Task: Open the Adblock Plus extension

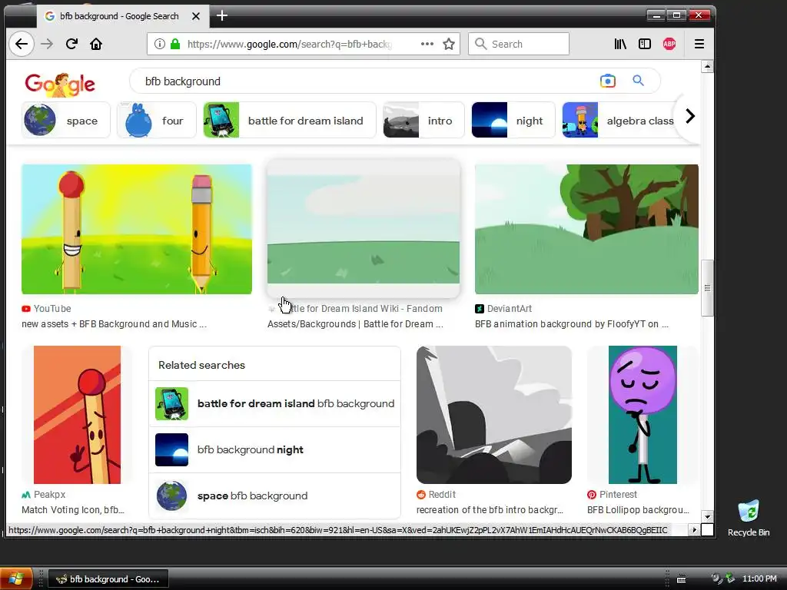Action: click(x=669, y=44)
